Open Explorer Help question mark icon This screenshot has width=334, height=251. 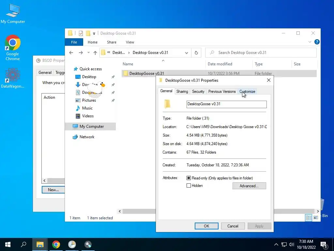[x=317, y=42]
